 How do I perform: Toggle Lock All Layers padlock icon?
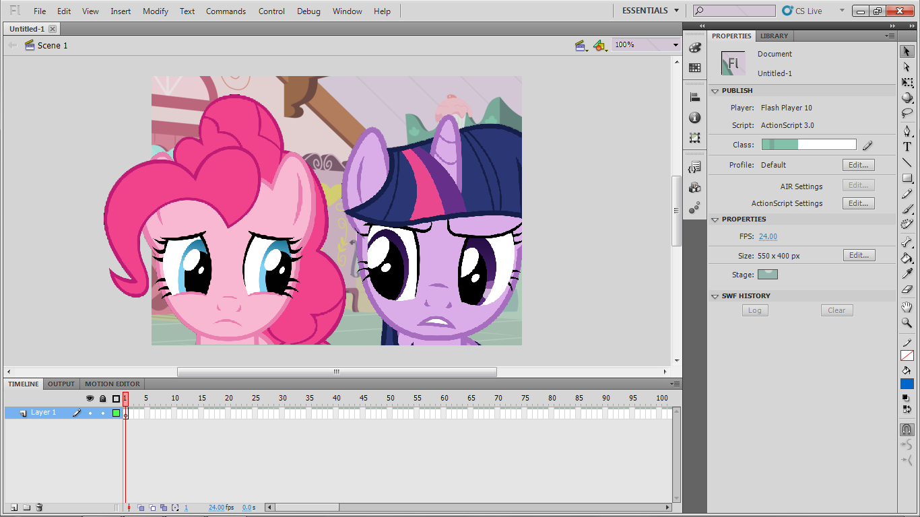(103, 399)
